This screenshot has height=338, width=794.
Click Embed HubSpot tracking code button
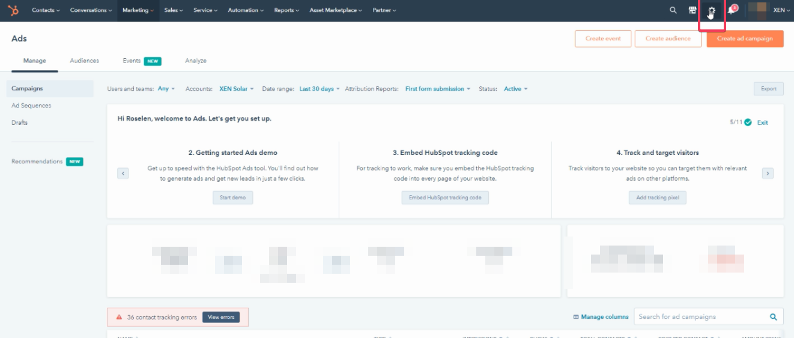pyautogui.click(x=445, y=198)
